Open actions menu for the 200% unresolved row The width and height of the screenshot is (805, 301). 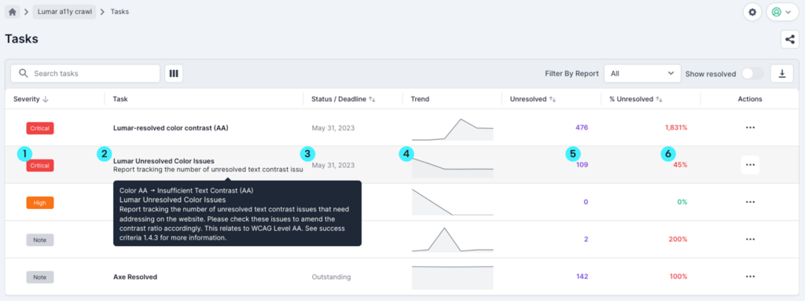[750, 240]
